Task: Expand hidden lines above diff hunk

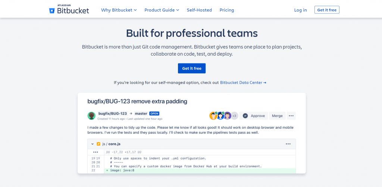Action: pyautogui.click(x=95, y=152)
